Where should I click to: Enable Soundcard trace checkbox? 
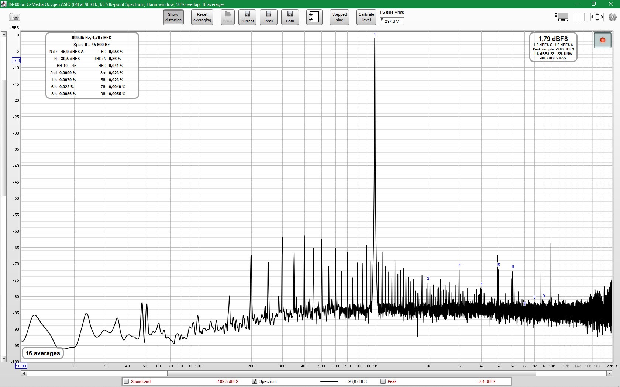click(x=126, y=381)
